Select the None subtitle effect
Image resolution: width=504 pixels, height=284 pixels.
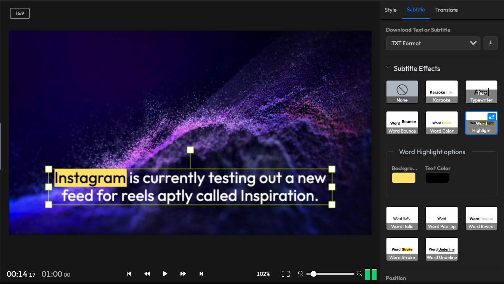[402, 92]
